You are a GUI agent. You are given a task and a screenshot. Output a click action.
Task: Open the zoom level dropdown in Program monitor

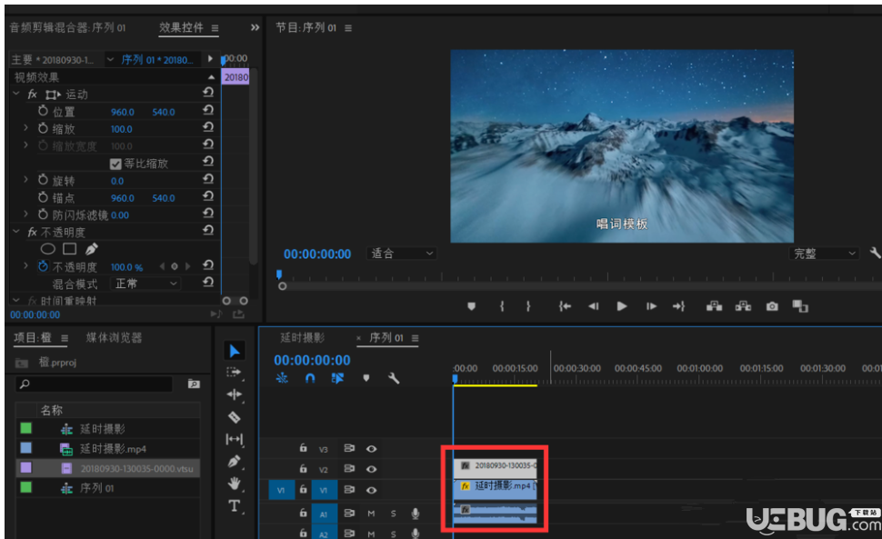coord(400,254)
